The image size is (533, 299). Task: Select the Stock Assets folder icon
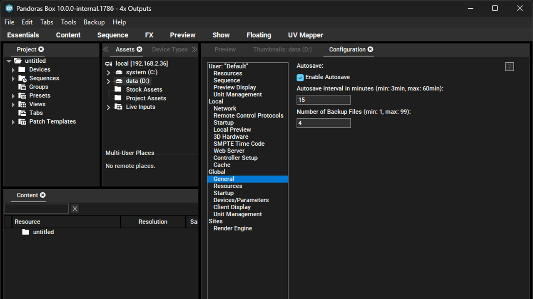pos(118,90)
